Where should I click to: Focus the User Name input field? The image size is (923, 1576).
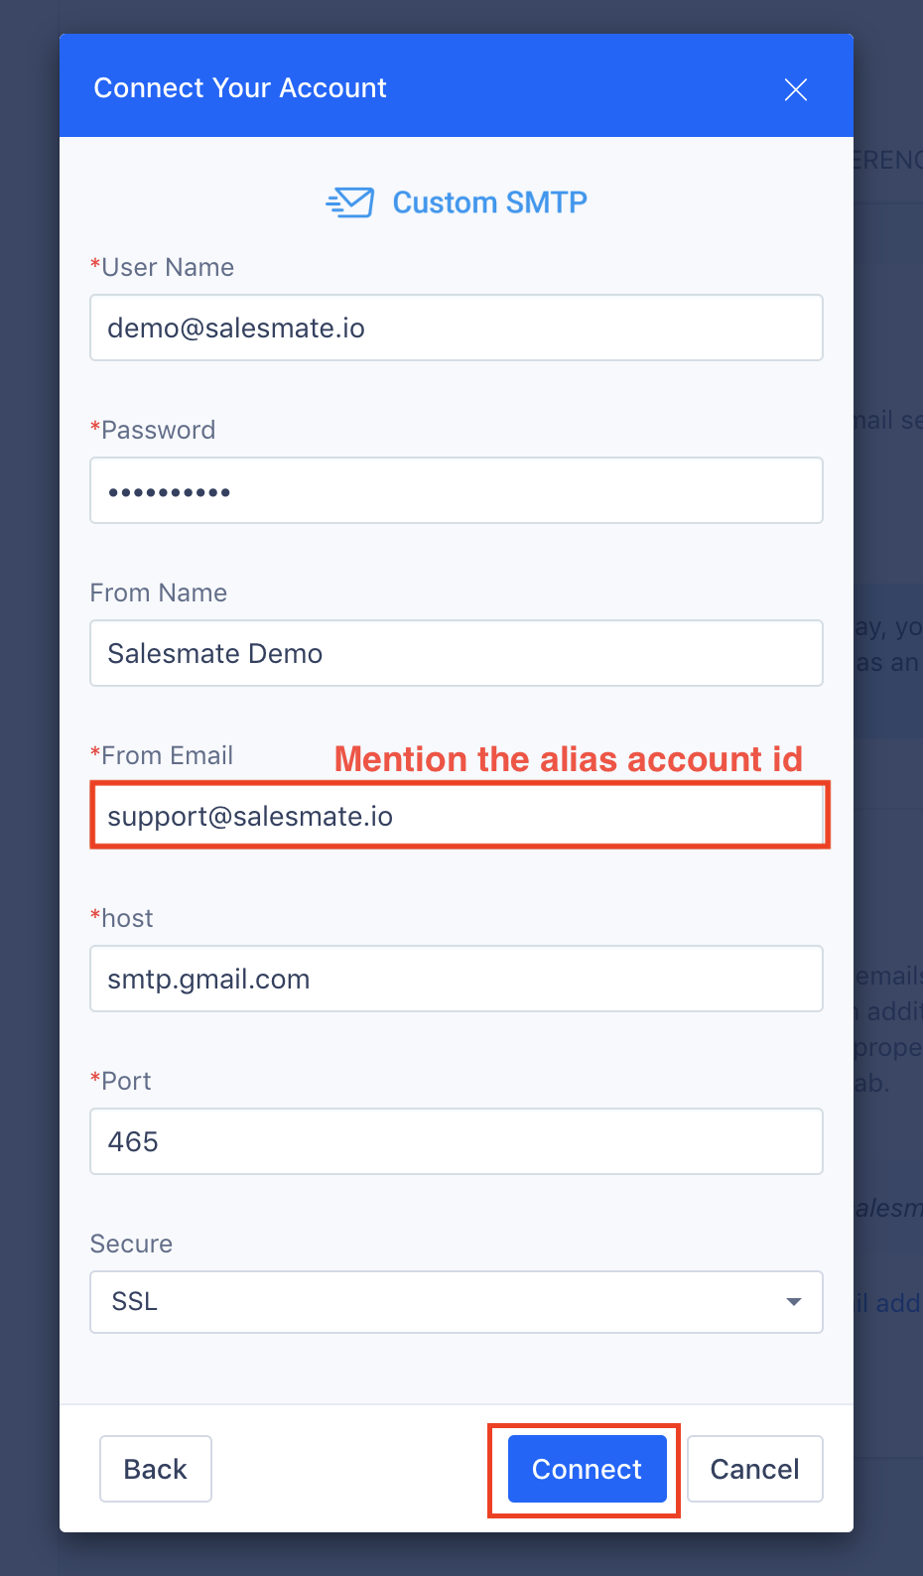tap(457, 328)
